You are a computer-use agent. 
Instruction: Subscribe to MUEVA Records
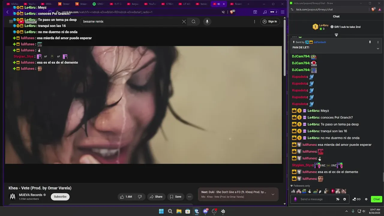pyautogui.click(x=60, y=197)
